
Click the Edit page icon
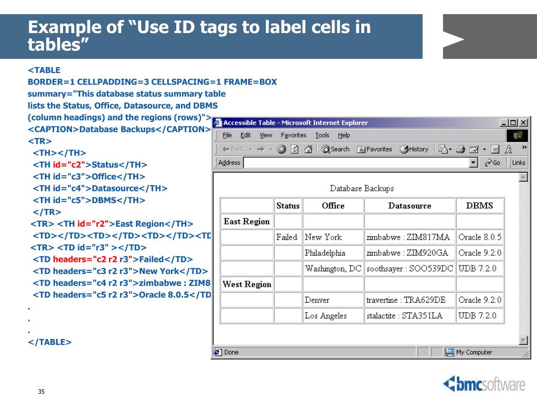[474, 149]
